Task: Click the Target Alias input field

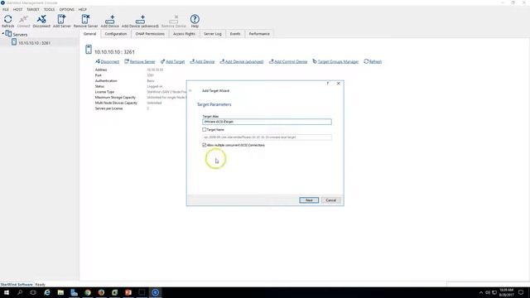Action: [x=267, y=122]
